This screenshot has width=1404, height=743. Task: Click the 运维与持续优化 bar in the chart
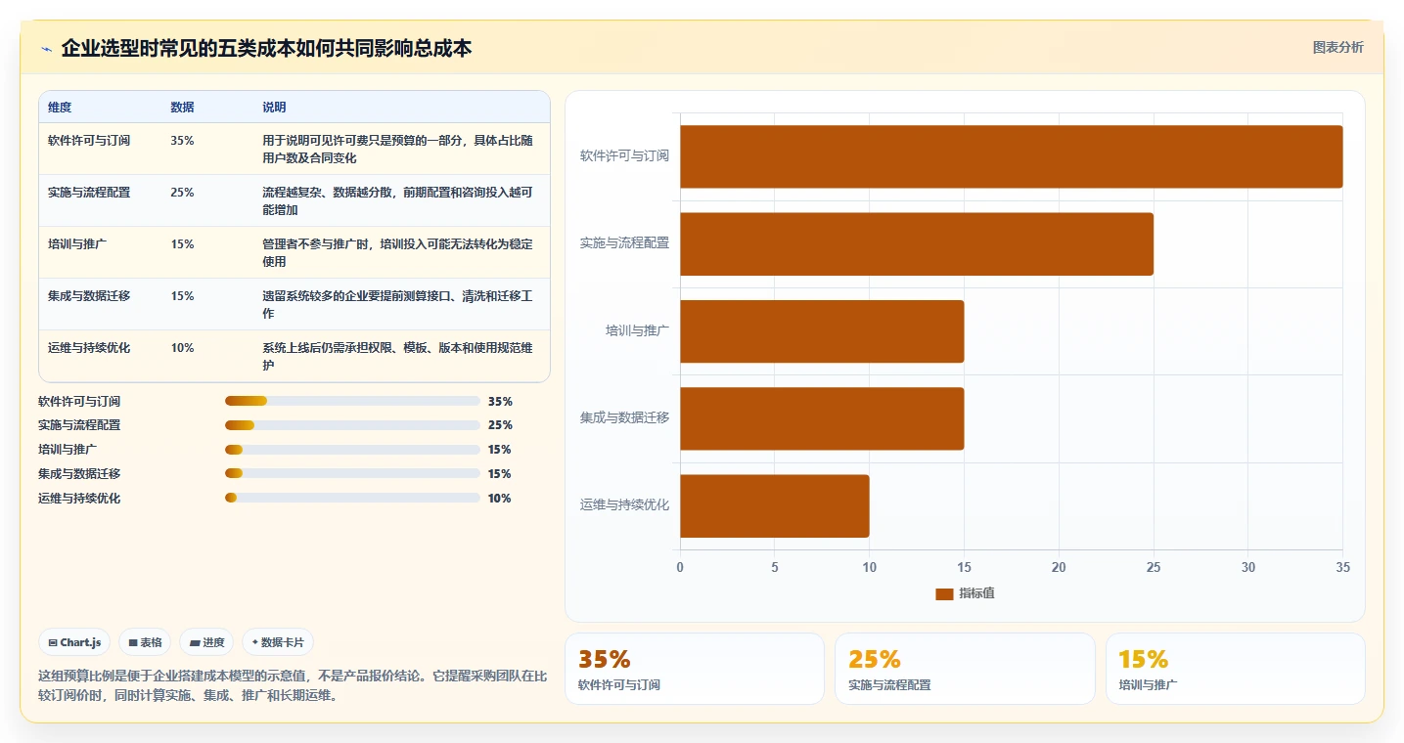tap(775, 505)
